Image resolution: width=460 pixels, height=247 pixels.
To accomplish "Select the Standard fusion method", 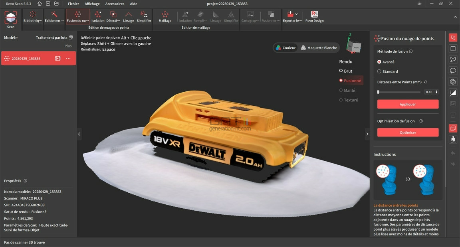I will [x=388, y=71].
